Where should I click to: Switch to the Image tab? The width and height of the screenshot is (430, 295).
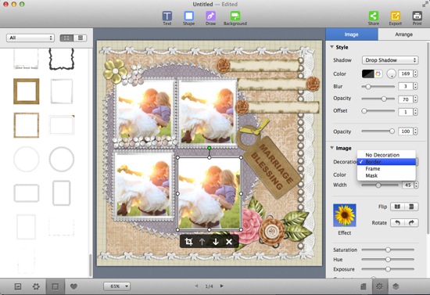coord(352,34)
